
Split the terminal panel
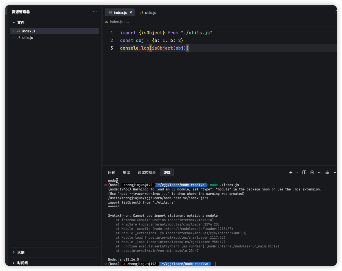coord(304,172)
